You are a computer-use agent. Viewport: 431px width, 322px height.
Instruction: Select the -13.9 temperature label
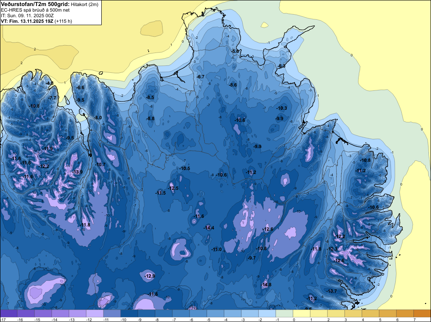tap(77, 172)
